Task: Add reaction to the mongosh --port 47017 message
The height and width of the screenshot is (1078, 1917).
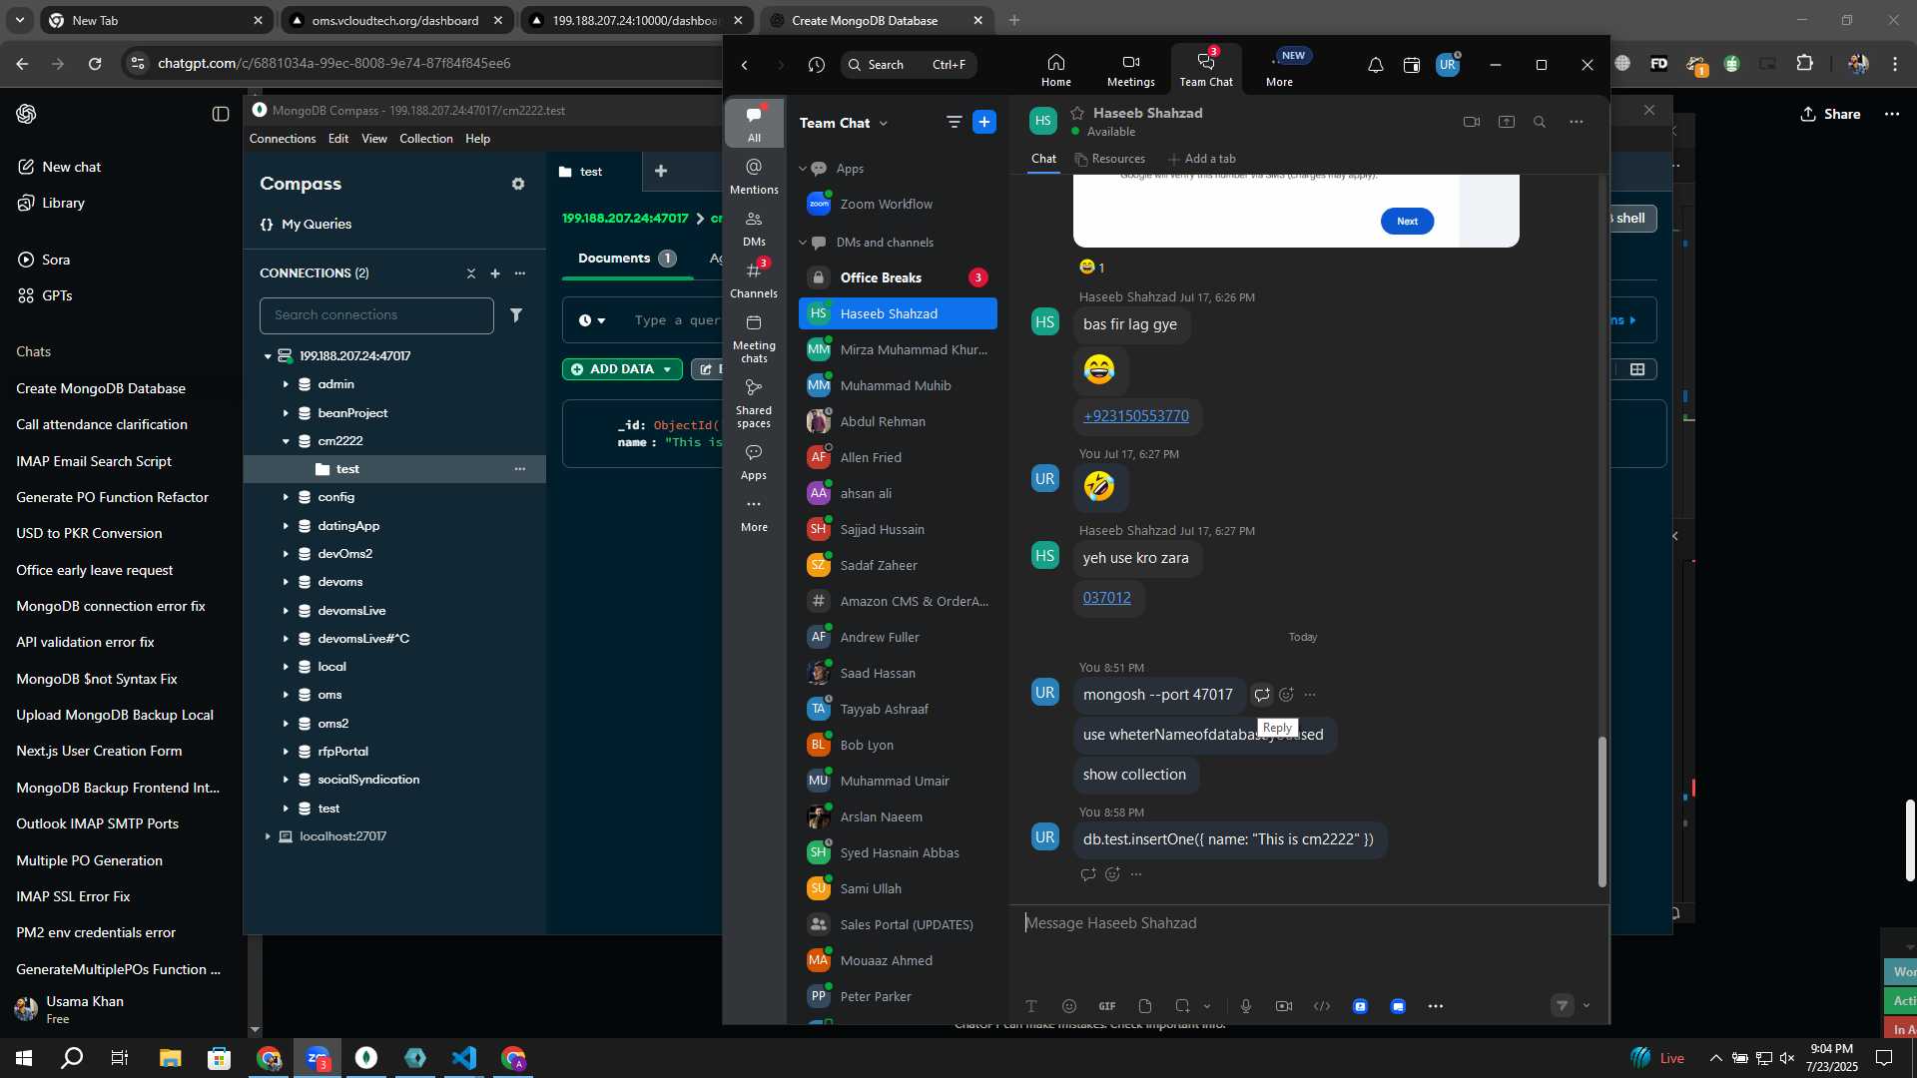Action: click(1286, 695)
